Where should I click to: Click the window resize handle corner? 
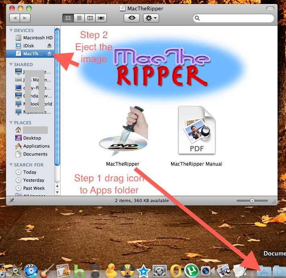point(274,201)
